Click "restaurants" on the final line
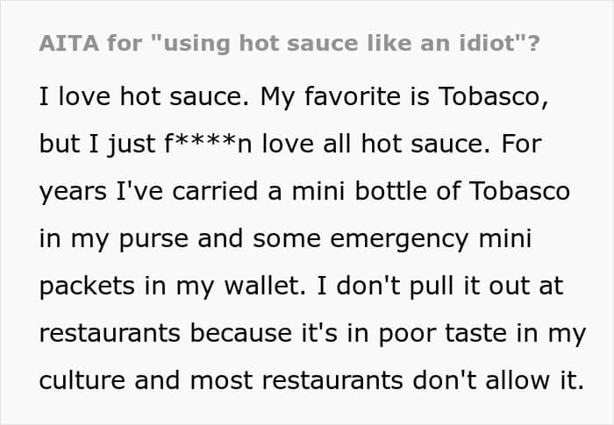The width and height of the screenshot is (614, 425). [332, 380]
